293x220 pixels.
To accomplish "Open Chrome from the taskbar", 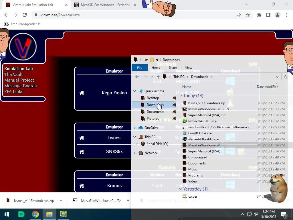I will click(x=35, y=214).
